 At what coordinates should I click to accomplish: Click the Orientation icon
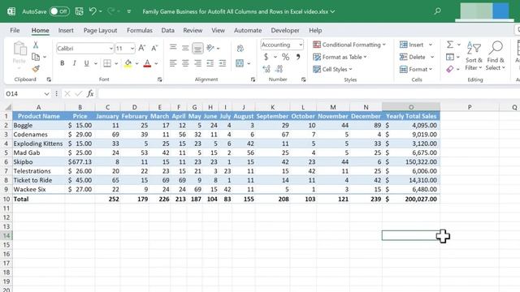[210, 49]
